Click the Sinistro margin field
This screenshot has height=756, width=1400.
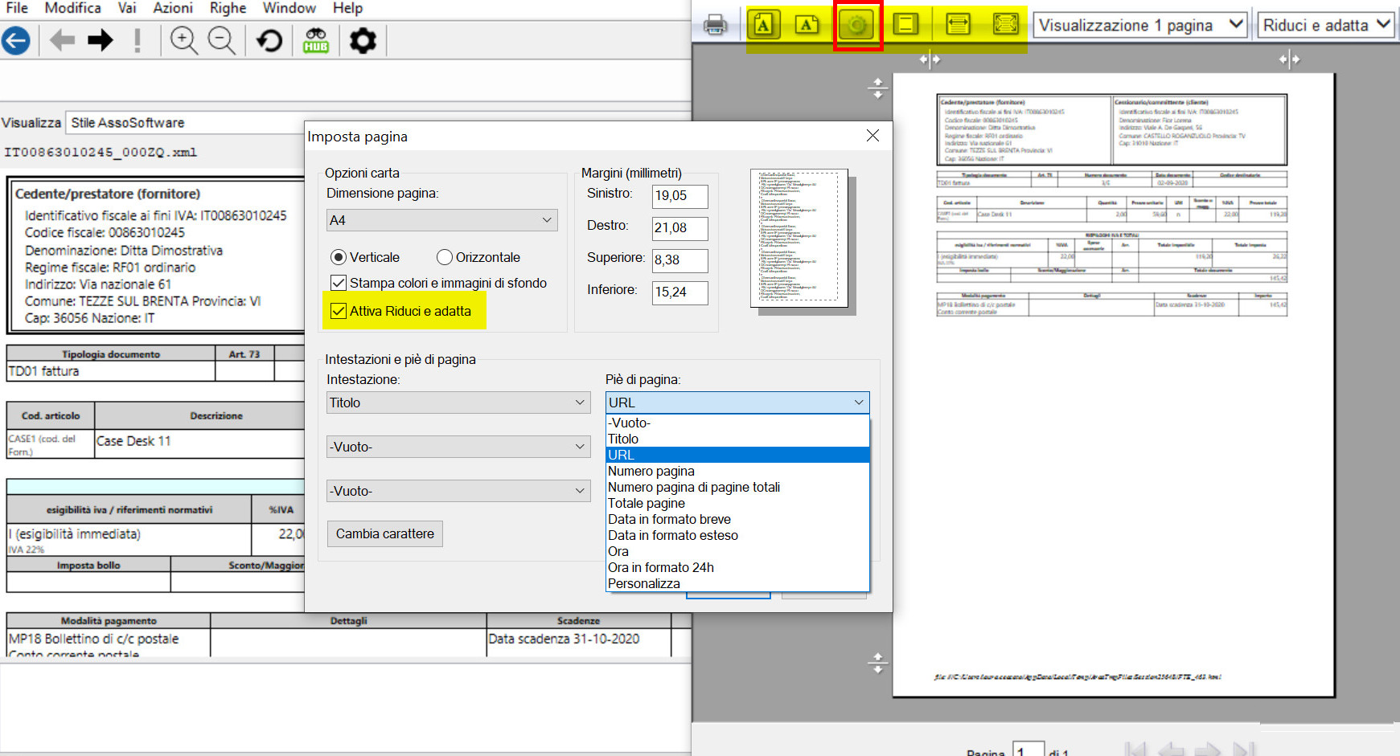click(x=679, y=196)
